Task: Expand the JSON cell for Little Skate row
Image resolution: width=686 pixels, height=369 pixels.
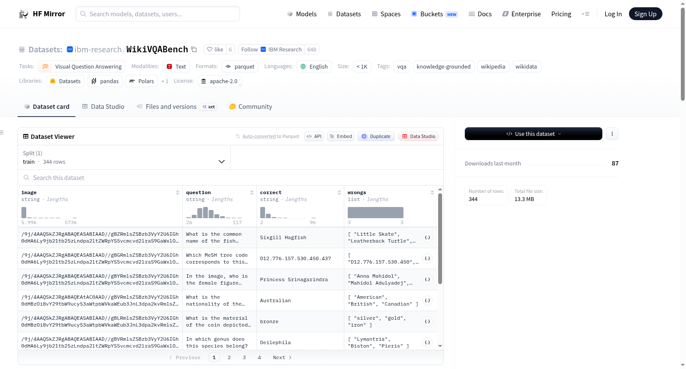Action: pyautogui.click(x=427, y=237)
